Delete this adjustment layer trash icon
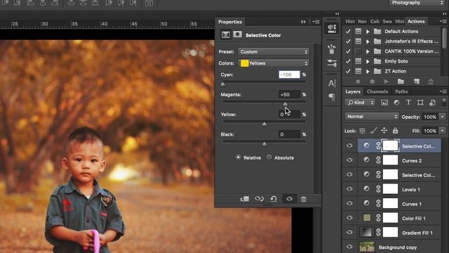Image resolution: width=449 pixels, height=253 pixels. pyautogui.click(x=304, y=199)
